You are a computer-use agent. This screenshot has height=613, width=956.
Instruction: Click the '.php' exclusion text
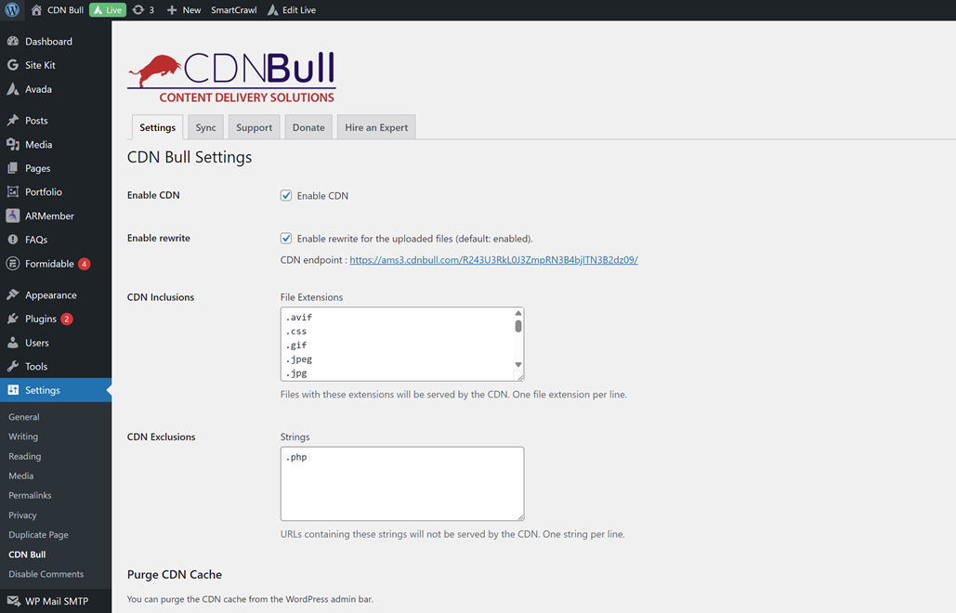click(x=296, y=457)
